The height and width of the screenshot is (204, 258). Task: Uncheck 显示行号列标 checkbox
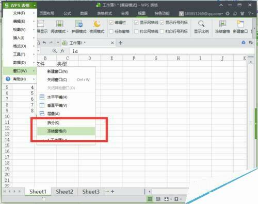[x=162, y=23]
